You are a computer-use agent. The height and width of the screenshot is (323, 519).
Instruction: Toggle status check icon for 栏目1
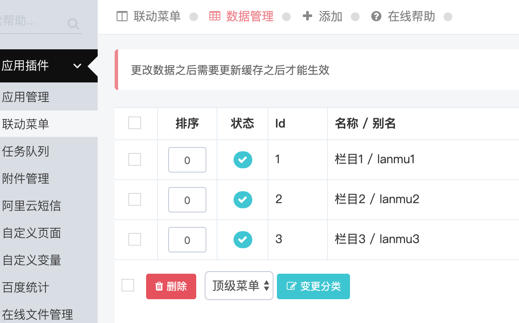tap(243, 160)
